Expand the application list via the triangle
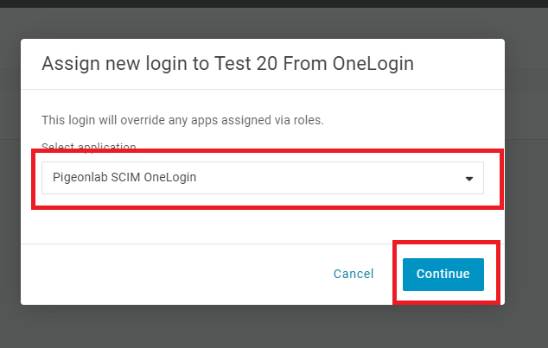The height and width of the screenshot is (348, 548). click(x=469, y=179)
